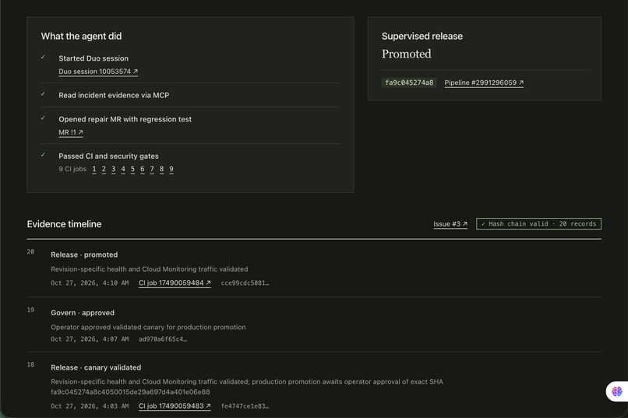628x418 pixels.
Task: Open CI job number 7
Action: [x=152, y=169]
